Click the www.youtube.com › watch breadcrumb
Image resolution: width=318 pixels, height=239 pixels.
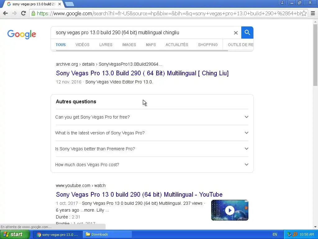coord(80,185)
